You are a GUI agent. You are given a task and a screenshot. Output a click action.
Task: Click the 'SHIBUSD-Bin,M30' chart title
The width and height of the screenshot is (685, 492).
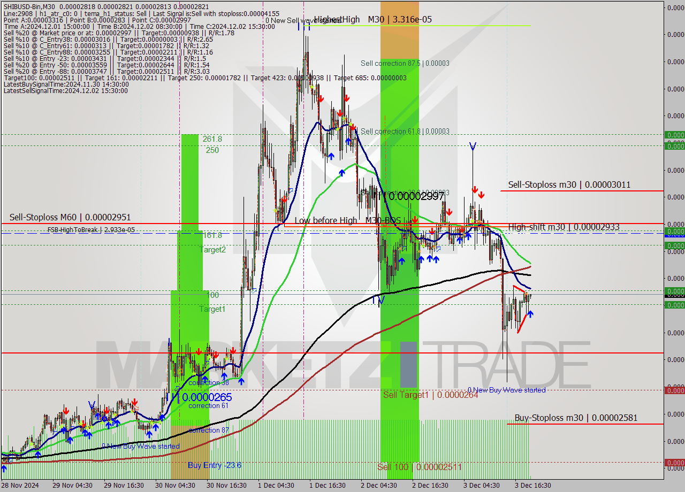[x=28, y=7]
